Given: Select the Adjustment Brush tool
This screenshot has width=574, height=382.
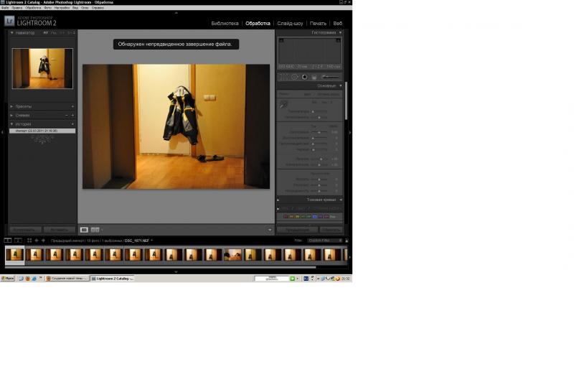Looking at the screenshot, I should [330, 77].
